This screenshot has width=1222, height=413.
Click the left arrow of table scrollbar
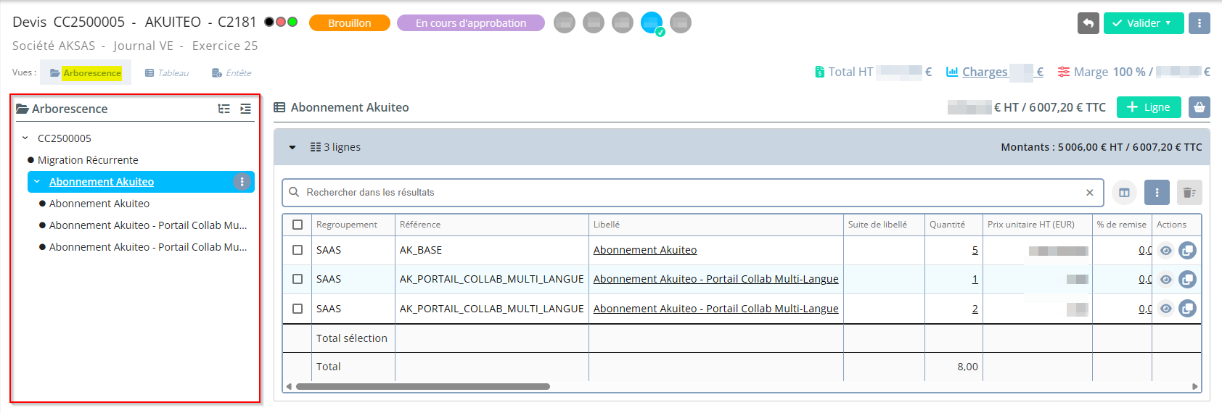(289, 386)
